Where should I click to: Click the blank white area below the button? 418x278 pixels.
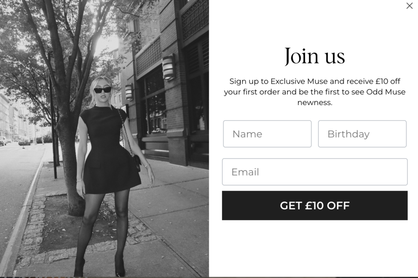[x=315, y=248]
